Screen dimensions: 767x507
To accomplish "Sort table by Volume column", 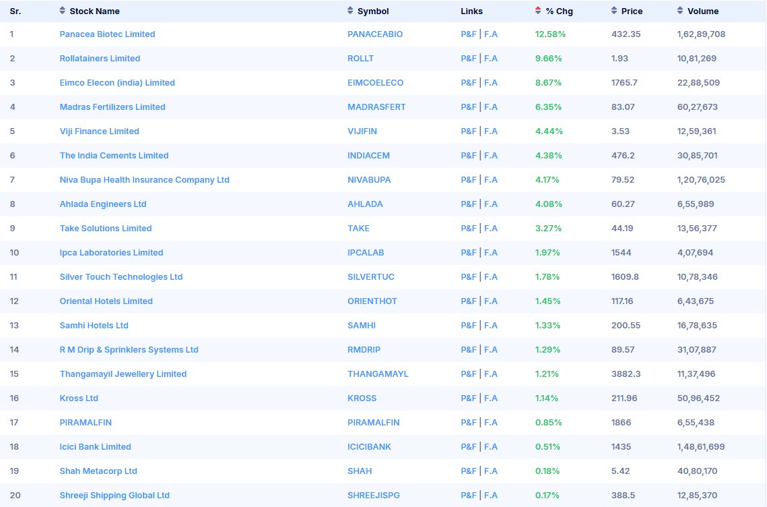I will 698,11.
